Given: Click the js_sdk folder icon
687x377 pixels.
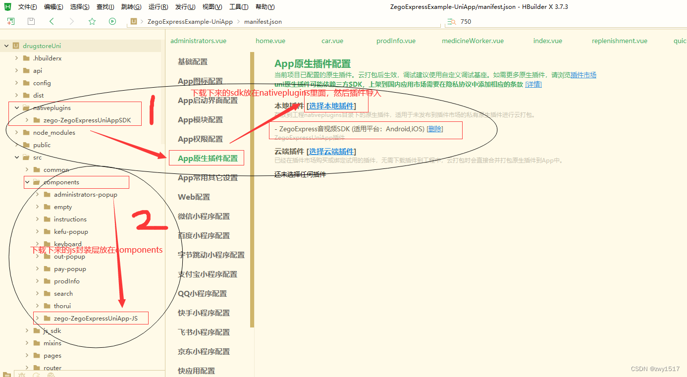Looking at the screenshot, I should pos(37,331).
